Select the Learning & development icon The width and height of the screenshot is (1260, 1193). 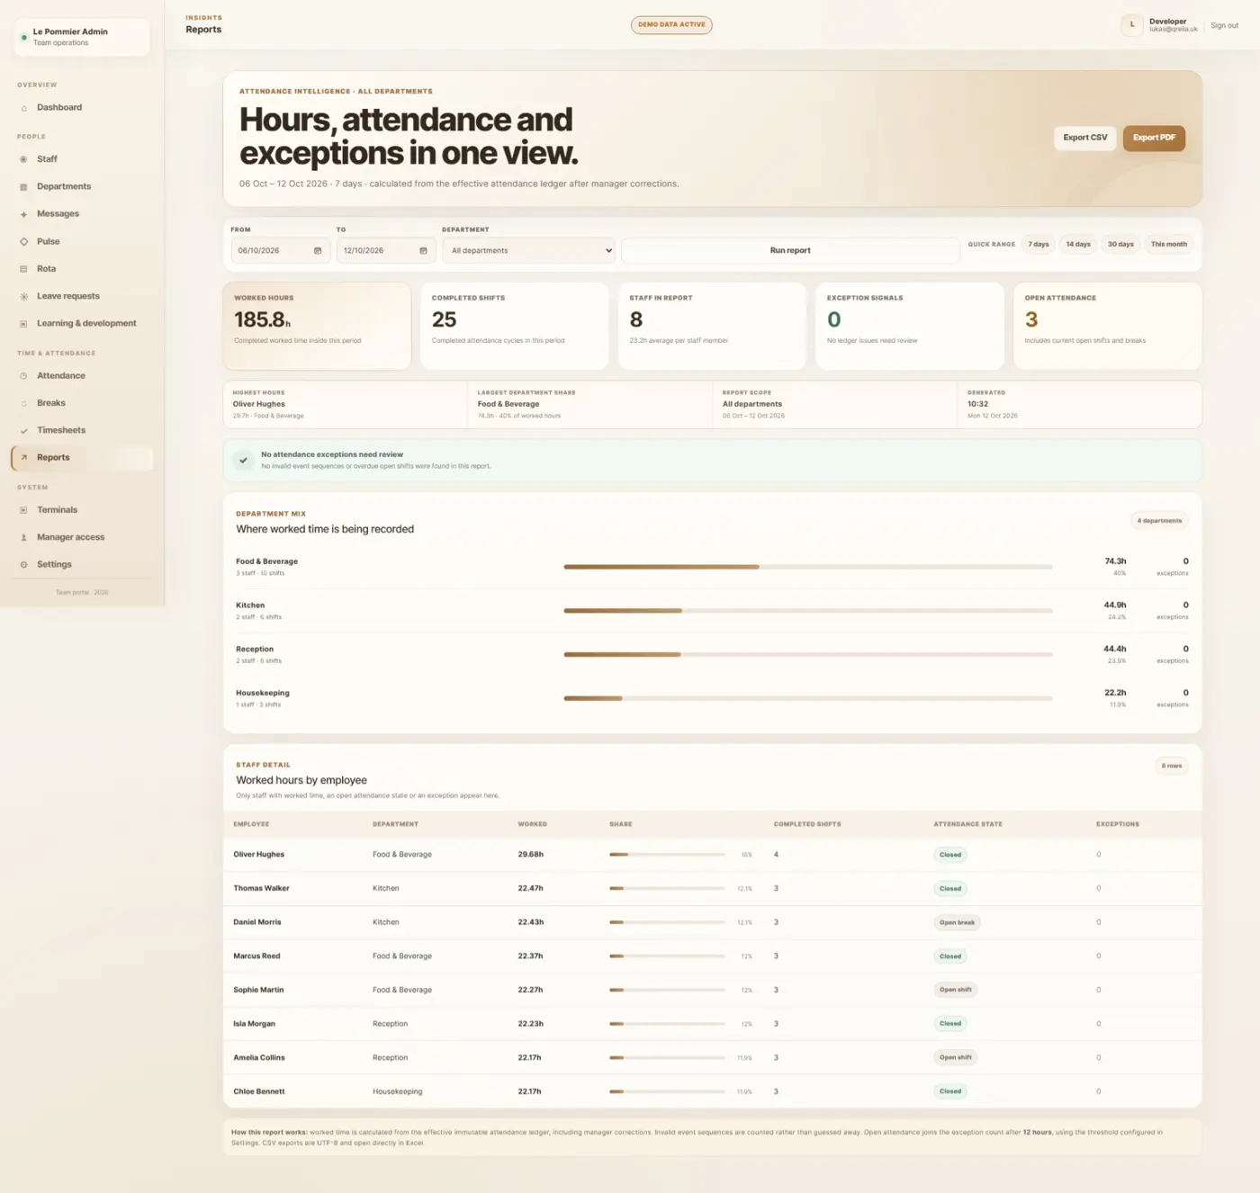click(23, 324)
